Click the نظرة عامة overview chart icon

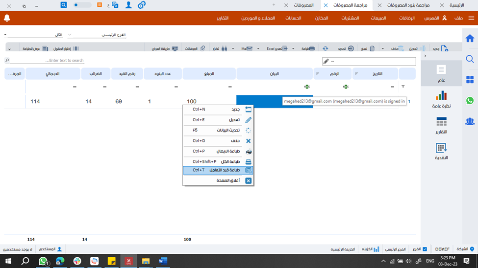(441, 99)
